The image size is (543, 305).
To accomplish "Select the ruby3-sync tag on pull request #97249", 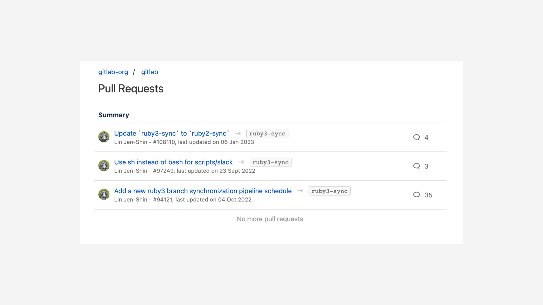I will click(x=270, y=162).
